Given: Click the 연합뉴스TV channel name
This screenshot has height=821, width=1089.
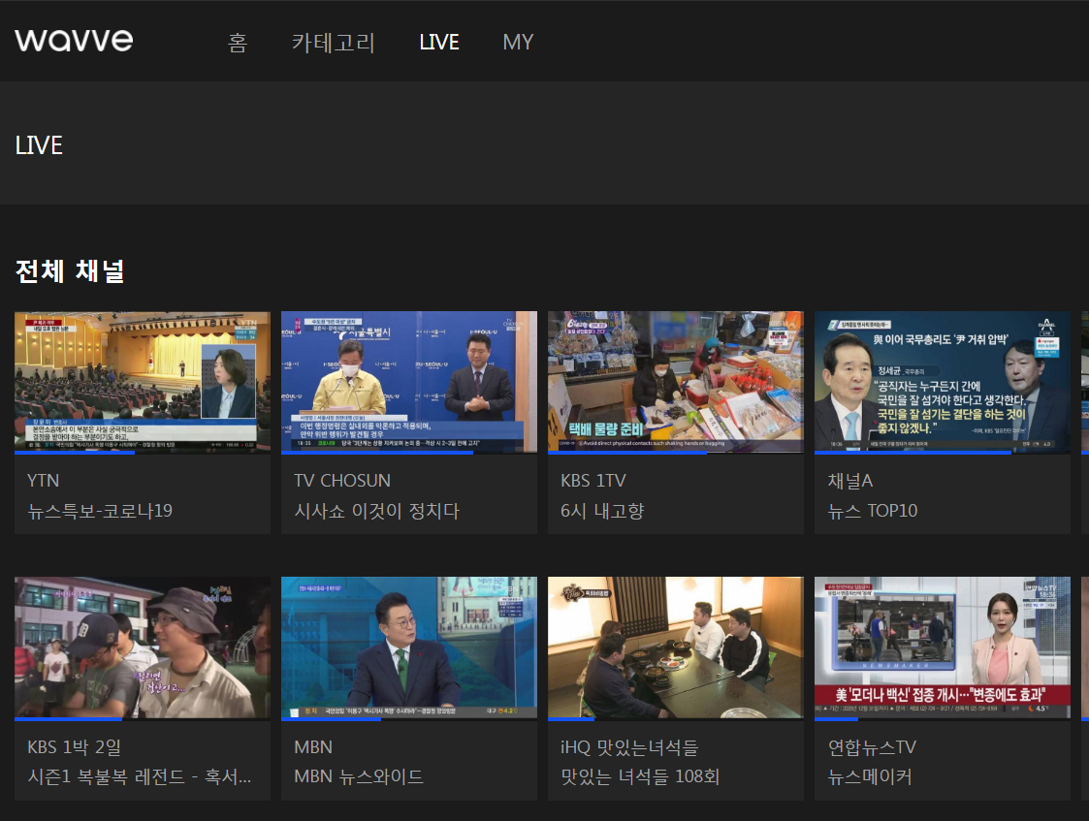Looking at the screenshot, I should coord(872,746).
